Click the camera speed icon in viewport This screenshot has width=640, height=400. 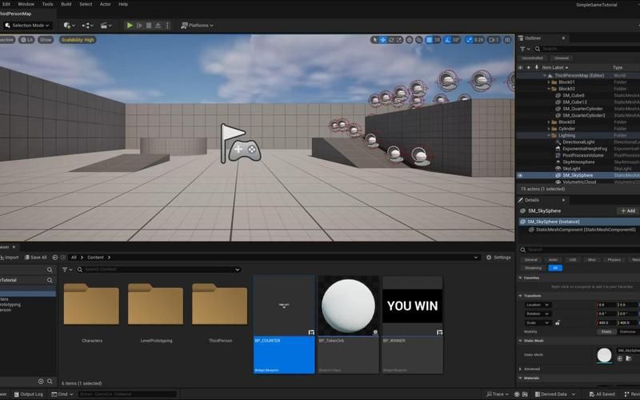tap(493, 39)
